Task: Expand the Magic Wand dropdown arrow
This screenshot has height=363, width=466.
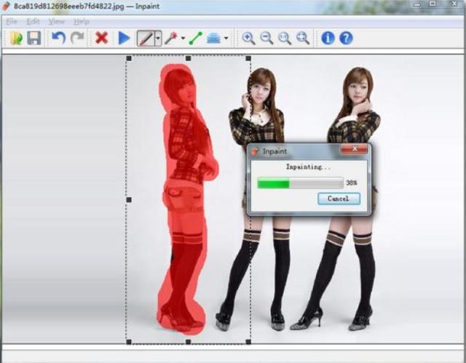Action: [183, 39]
